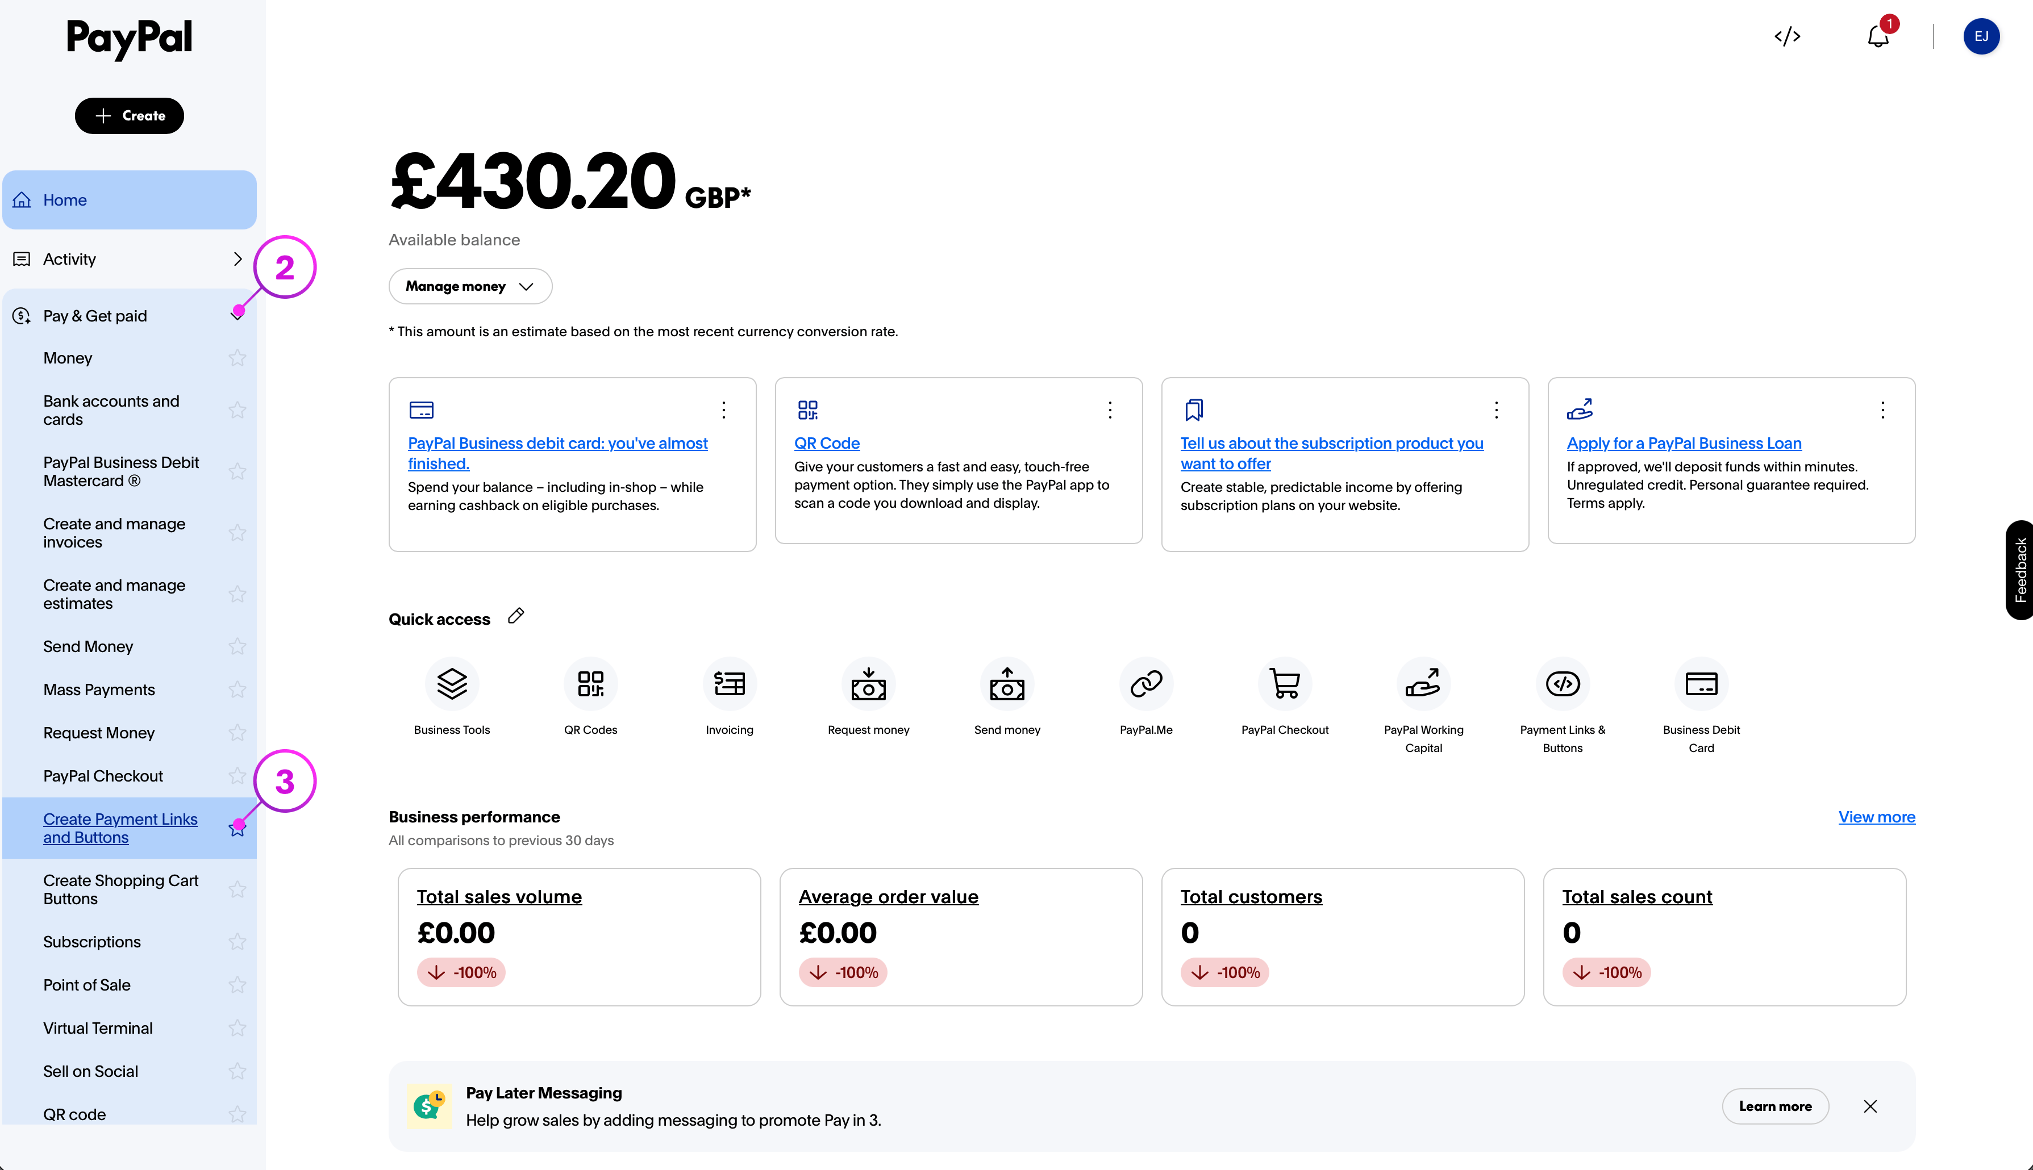Open Subscriptions in the sidebar
The height and width of the screenshot is (1170, 2033).
click(91, 942)
